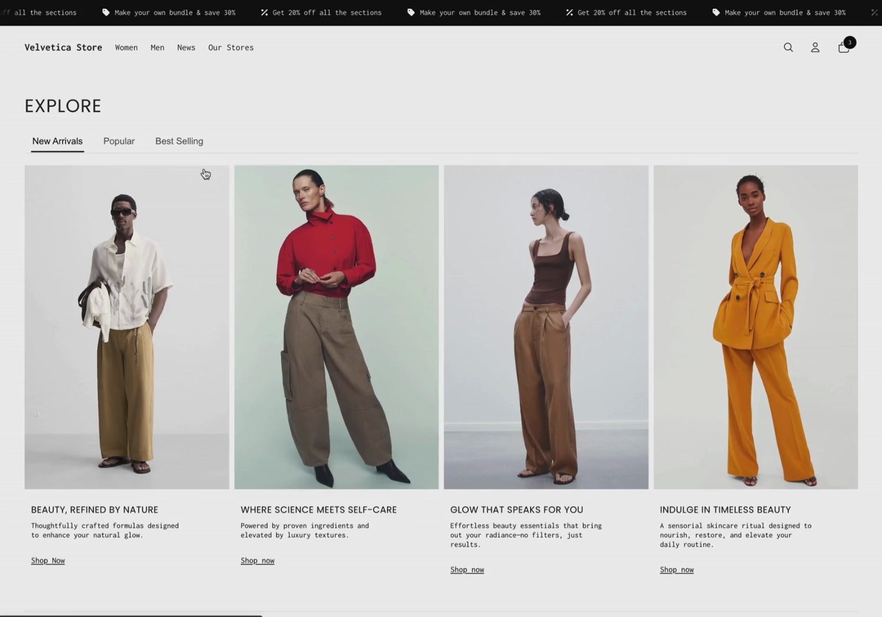882x617 pixels.
Task: Open the Women menu item
Action: [x=126, y=48]
